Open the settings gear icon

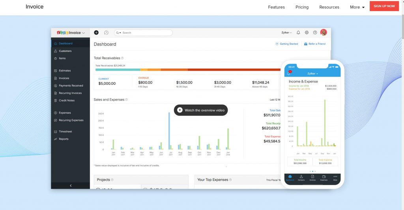[307, 32]
